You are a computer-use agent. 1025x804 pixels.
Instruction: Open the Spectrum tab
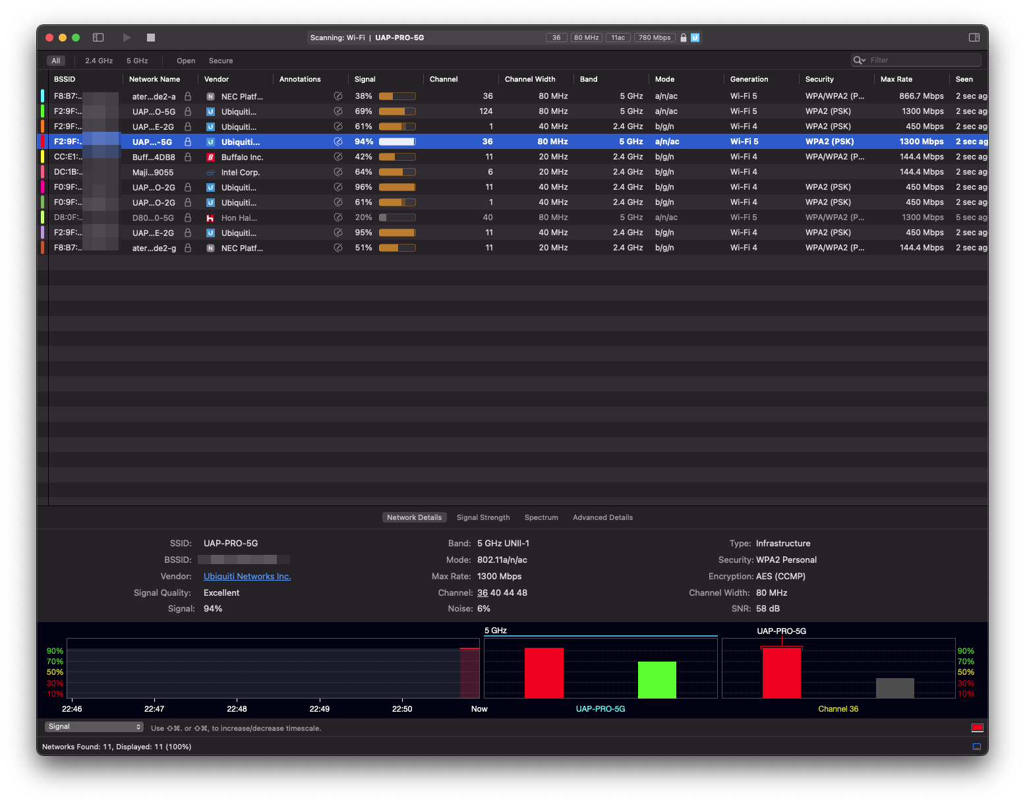541,517
